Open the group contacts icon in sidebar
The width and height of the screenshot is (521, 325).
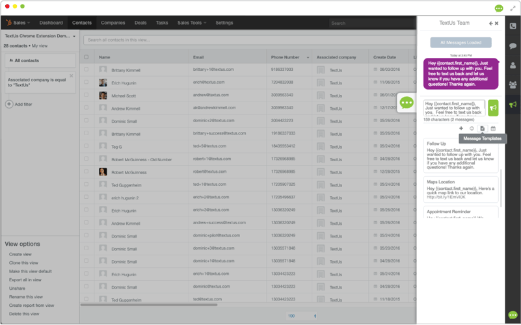pyautogui.click(x=513, y=84)
